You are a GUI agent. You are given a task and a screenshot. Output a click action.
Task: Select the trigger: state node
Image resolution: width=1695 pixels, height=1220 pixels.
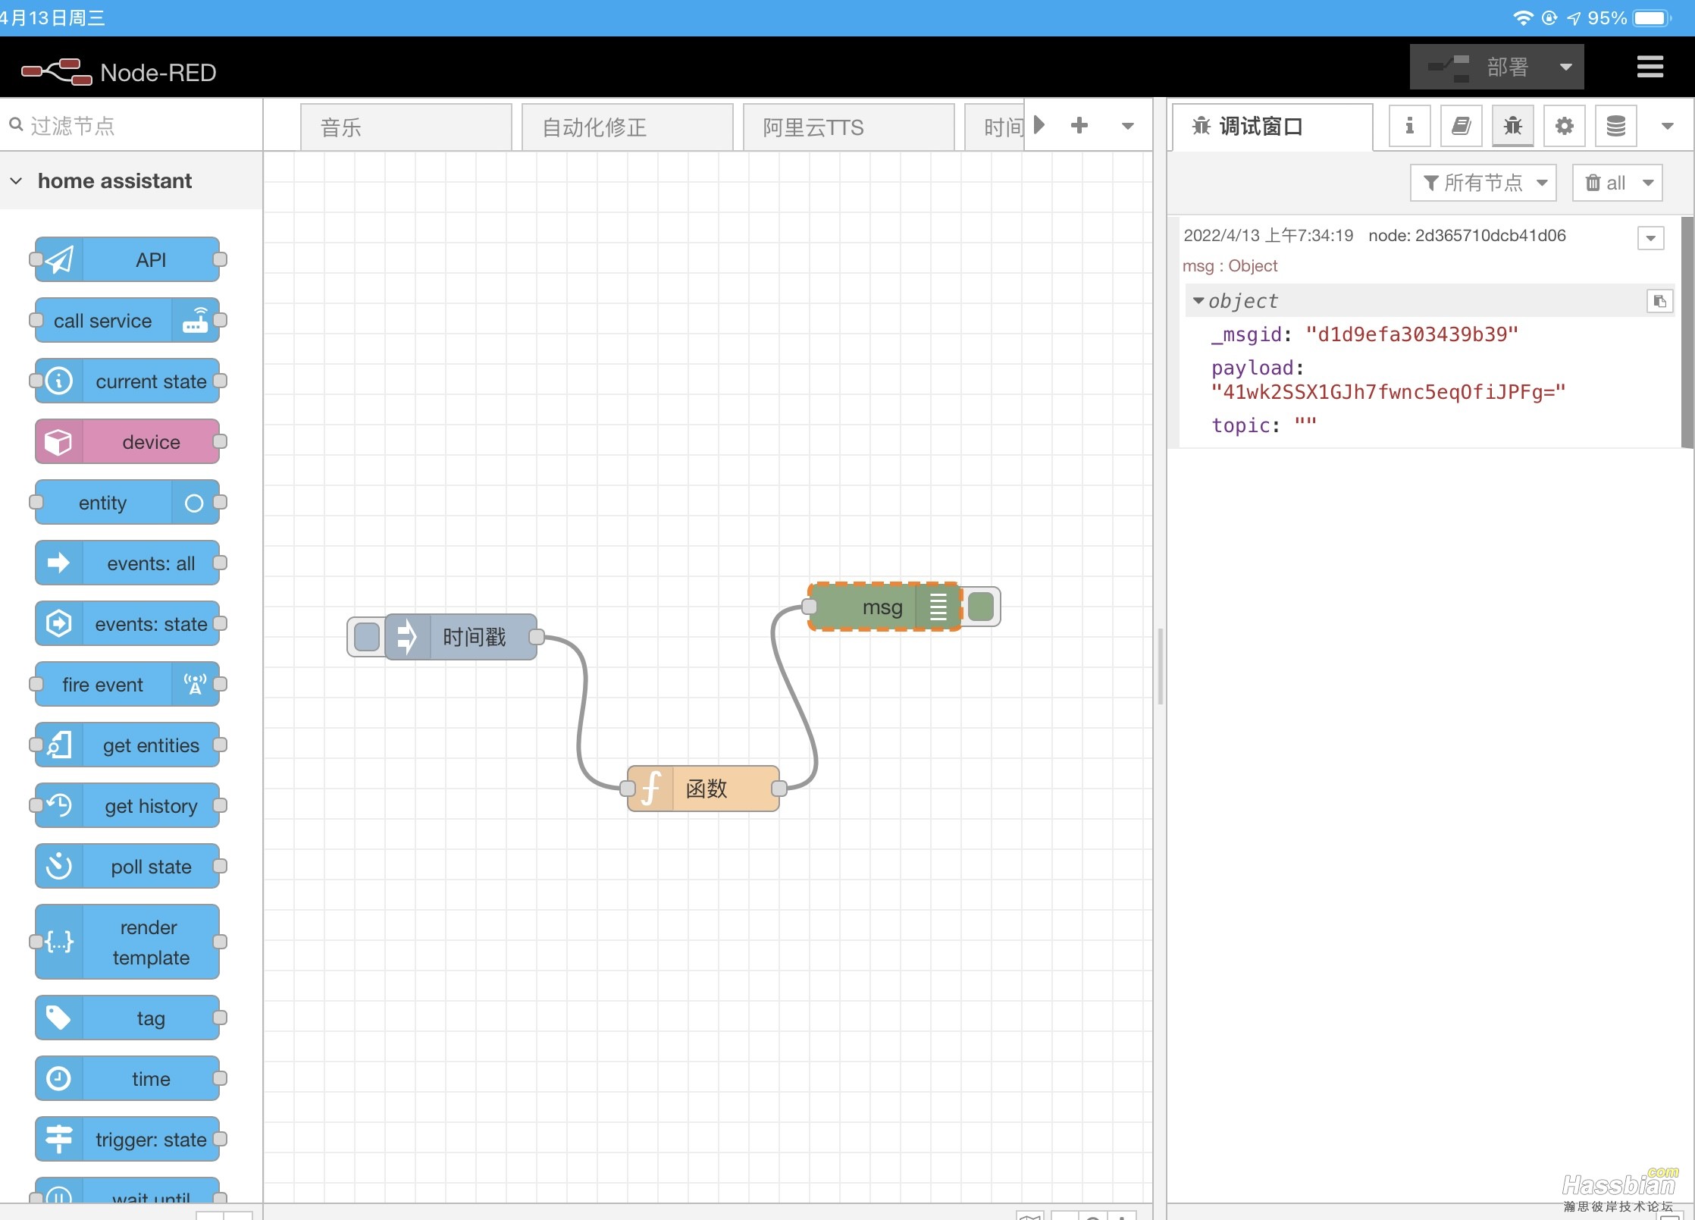(x=127, y=1140)
